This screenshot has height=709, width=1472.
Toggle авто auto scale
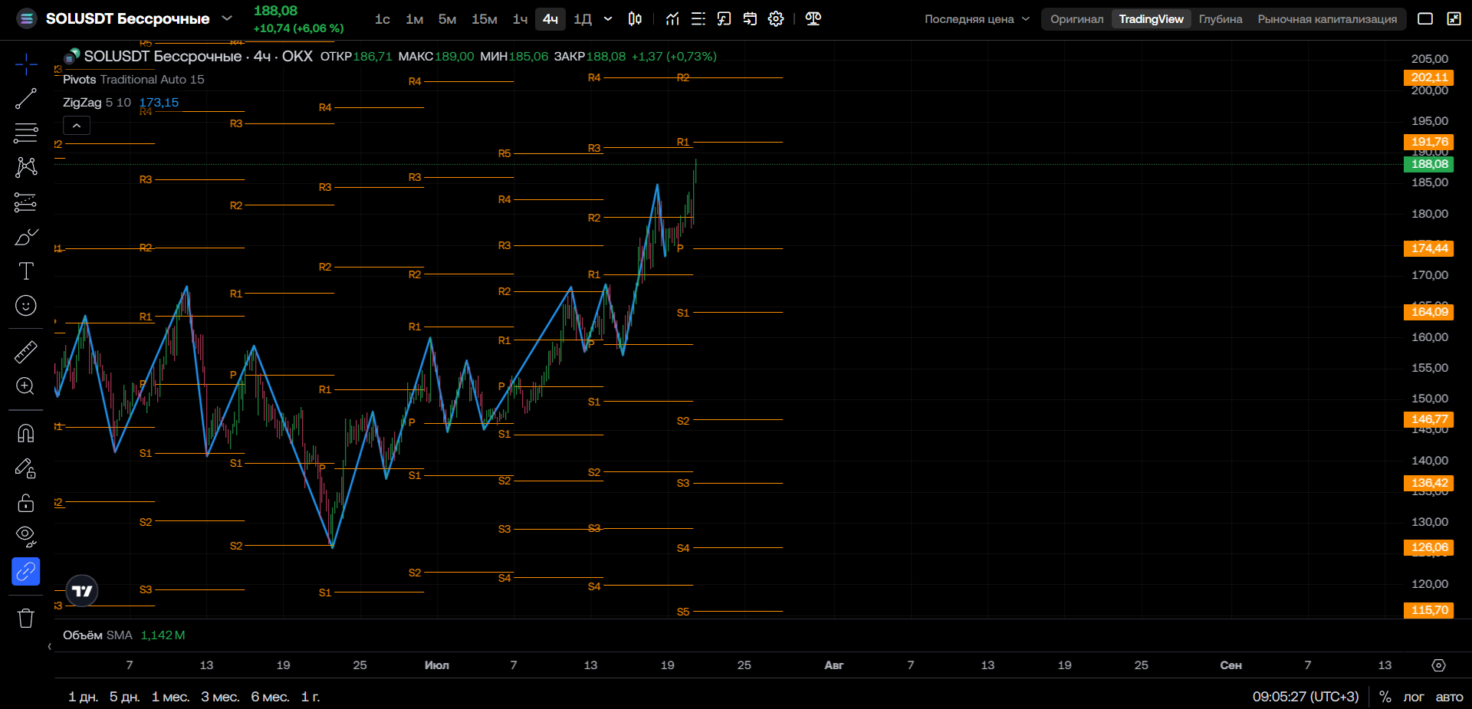(x=1449, y=697)
